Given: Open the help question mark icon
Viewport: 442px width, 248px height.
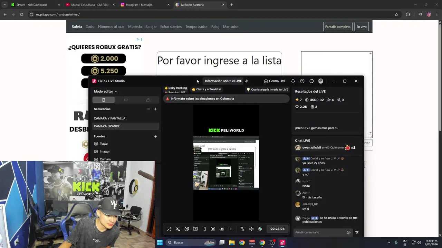Looking at the screenshot, I should (302, 81).
